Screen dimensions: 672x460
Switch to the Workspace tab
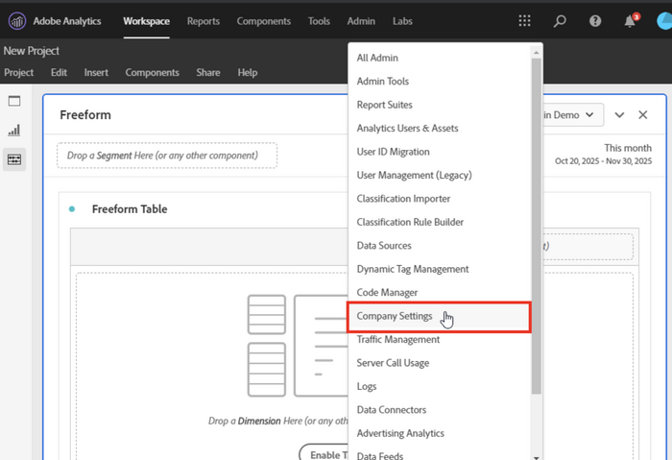147,21
